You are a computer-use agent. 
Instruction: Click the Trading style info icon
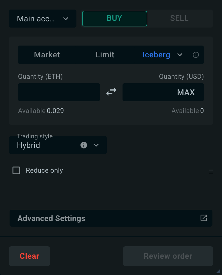(x=83, y=145)
